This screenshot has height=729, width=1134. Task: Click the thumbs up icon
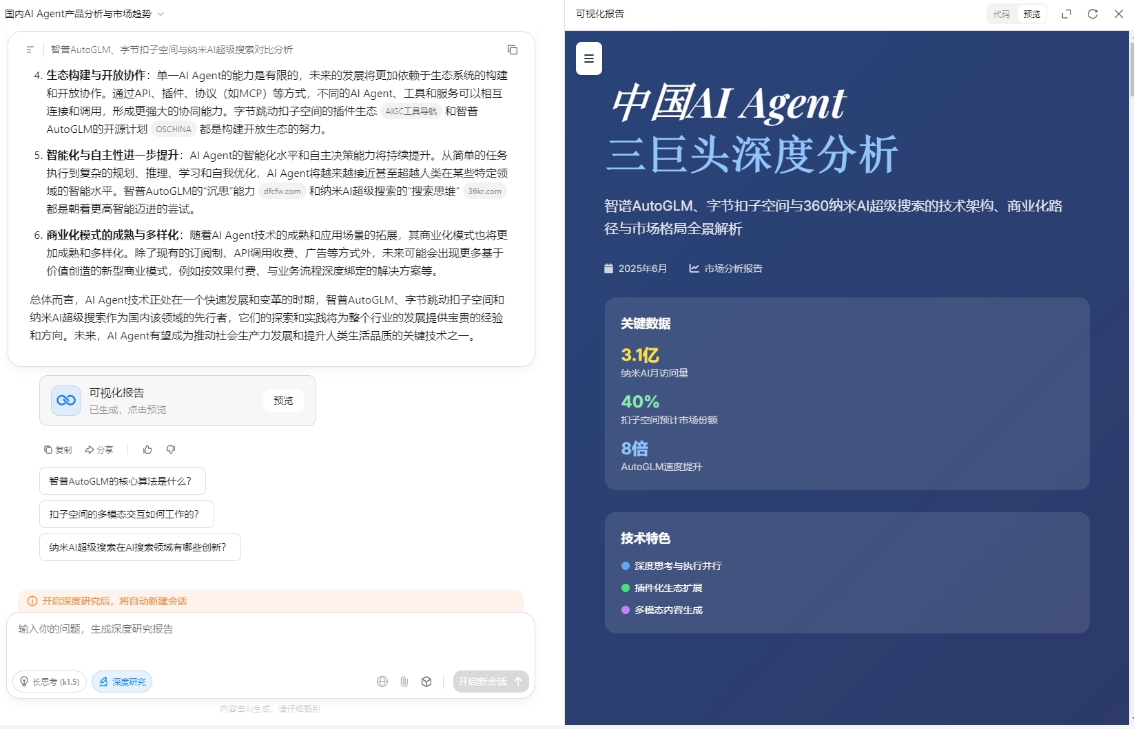(x=147, y=450)
